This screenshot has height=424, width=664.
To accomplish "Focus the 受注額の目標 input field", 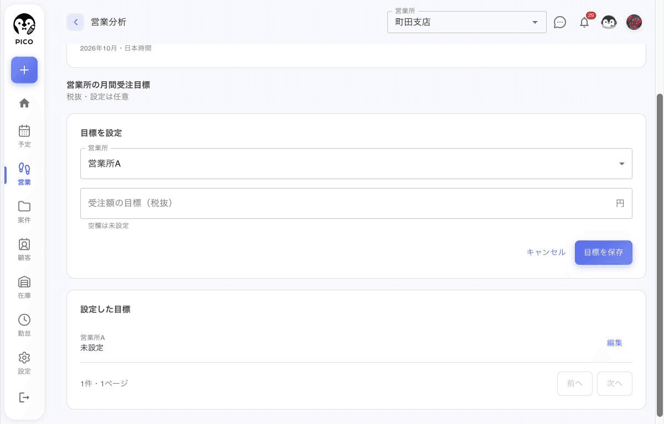I will (356, 203).
